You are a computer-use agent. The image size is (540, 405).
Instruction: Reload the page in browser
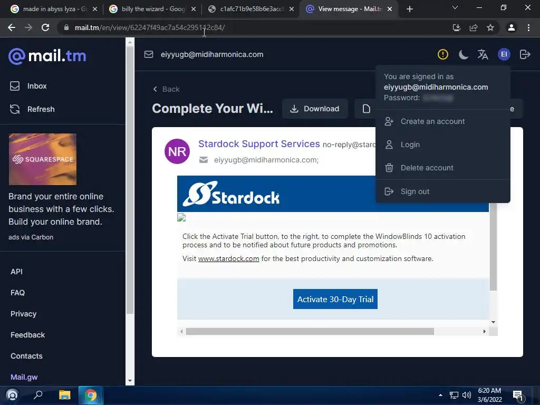(45, 27)
